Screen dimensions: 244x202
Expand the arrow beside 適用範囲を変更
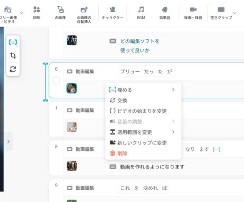point(173,132)
